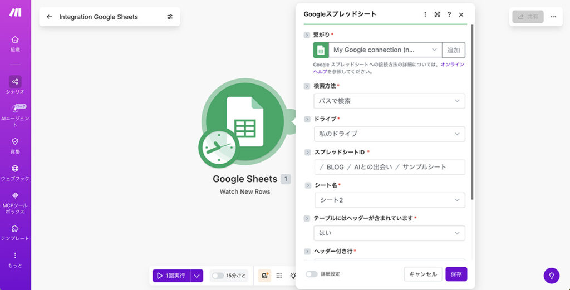
Task: Click the Integration Google Sheets title
Action: tap(99, 17)
